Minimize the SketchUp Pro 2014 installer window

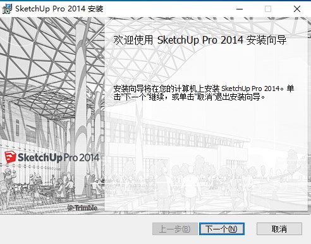(240, 9)
